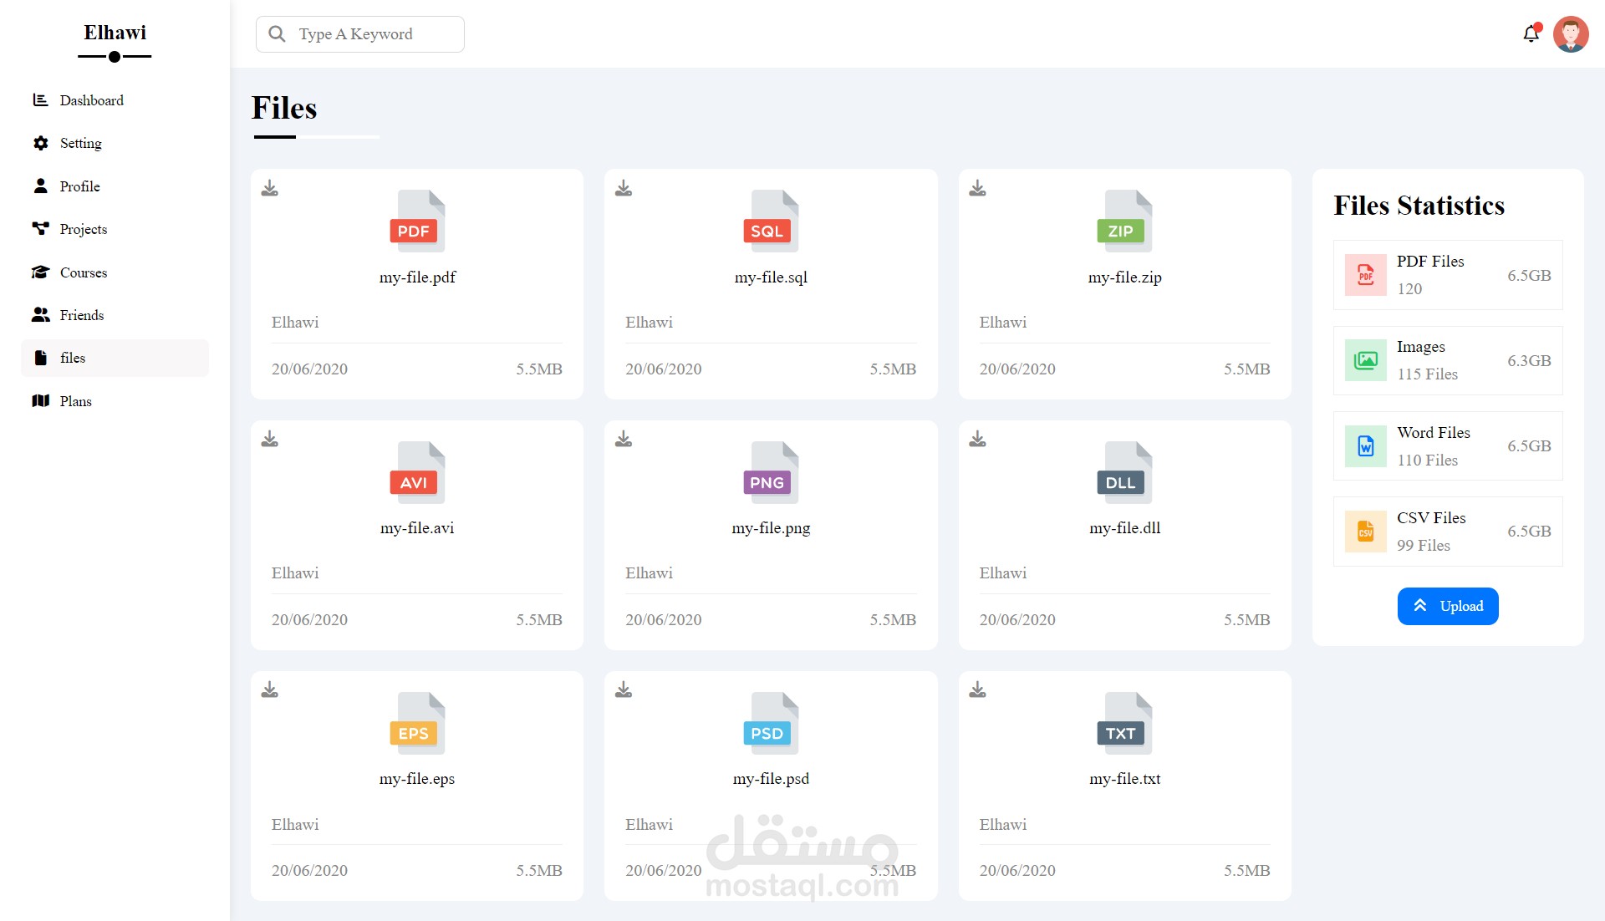1605x921 pixels.
Task: Click download icon on my-file.sql card
Action: [x=624, y=188]
